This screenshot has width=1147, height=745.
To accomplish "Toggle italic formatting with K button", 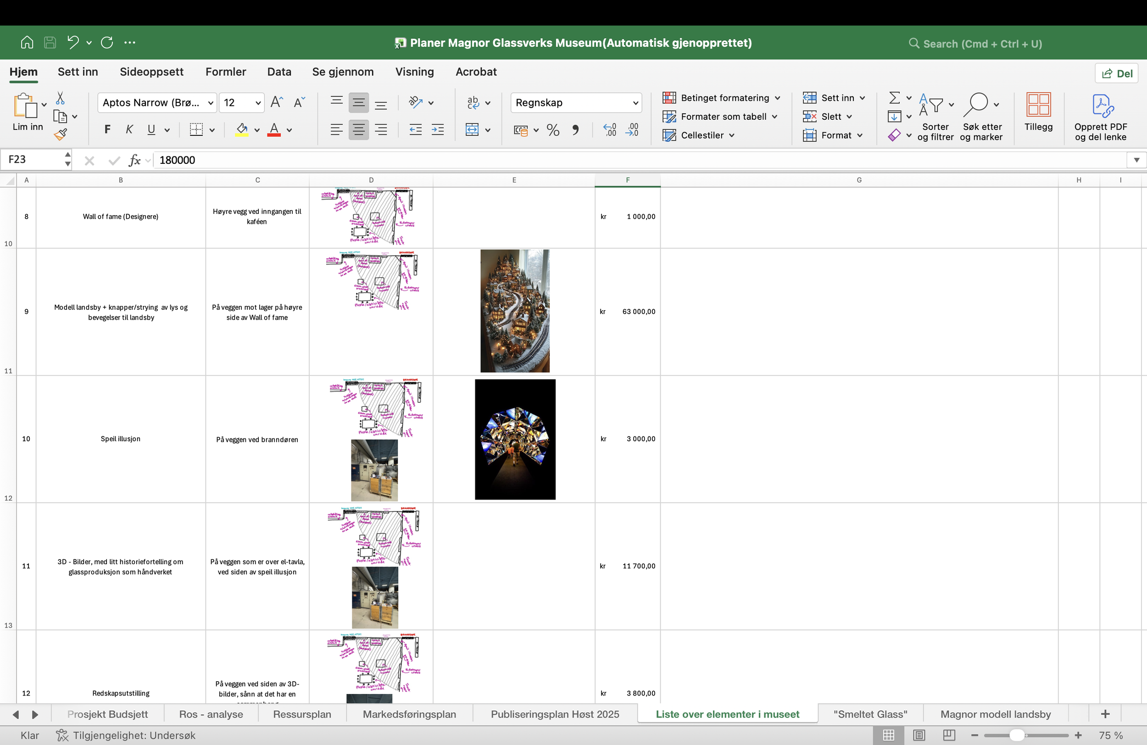I will click(x=129, y=129).
